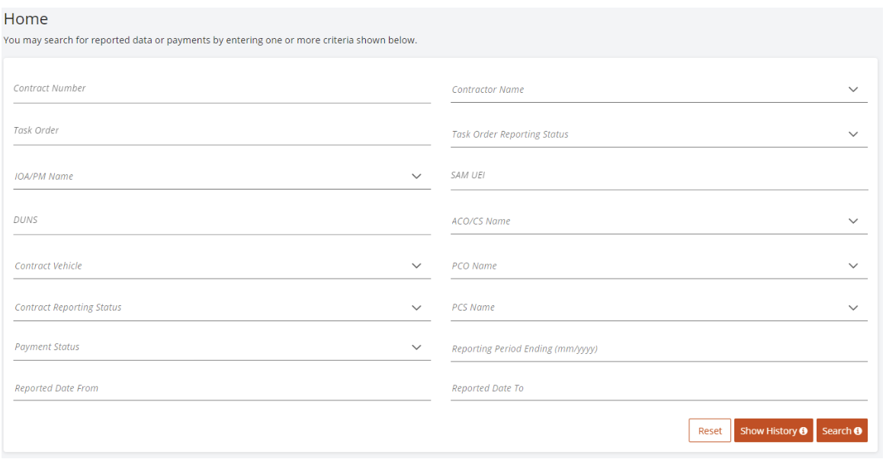The height and width of the screenshot is (475, 886).
Task: Click the Contractor Name chevron arrow
Action: click(853, 90)
